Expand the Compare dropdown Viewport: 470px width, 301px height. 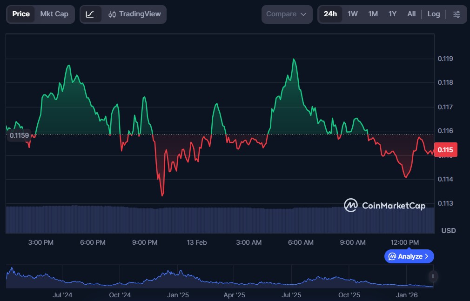tap(286, 14)
